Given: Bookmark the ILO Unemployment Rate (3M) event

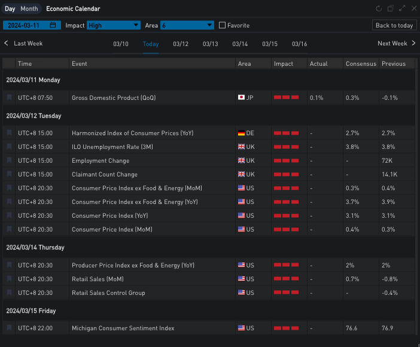Looking at the screenshot, I should coord(9,147).
